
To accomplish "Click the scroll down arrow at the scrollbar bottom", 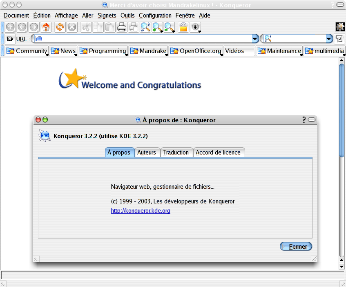I will point(342,267).
